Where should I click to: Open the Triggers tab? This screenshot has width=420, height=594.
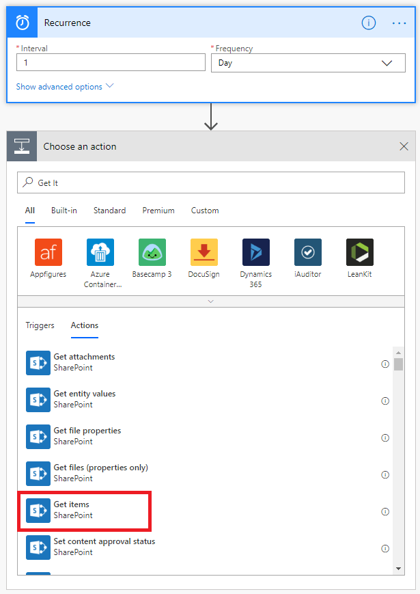pos(40,325)
